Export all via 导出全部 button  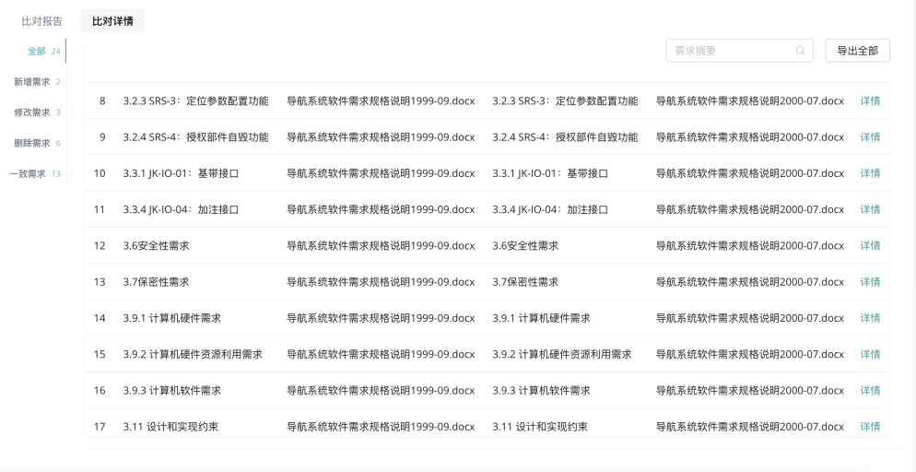[x=857, y=50]
